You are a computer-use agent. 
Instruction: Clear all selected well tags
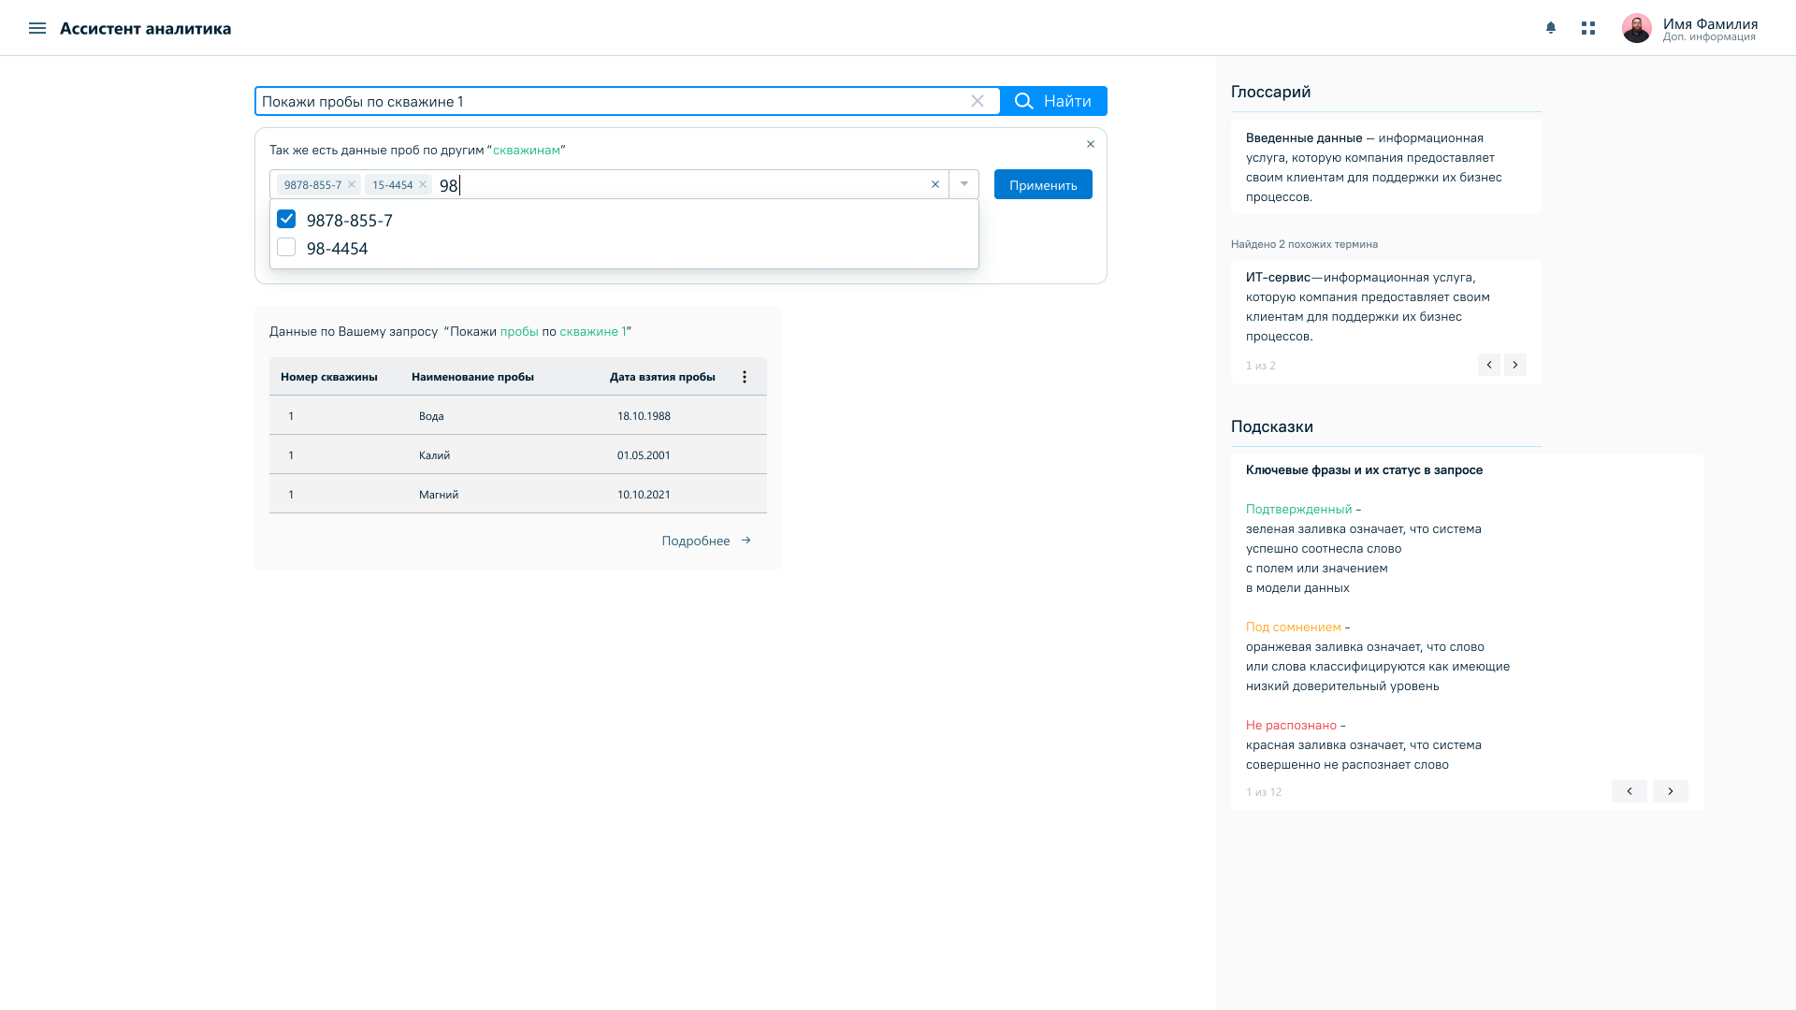coord(934,184)
